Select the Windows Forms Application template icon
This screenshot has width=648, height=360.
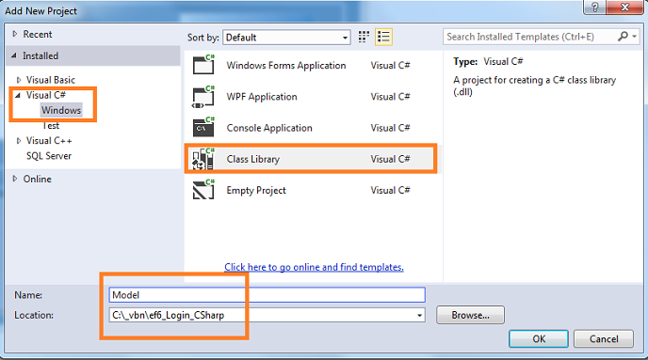click(203, 65)
